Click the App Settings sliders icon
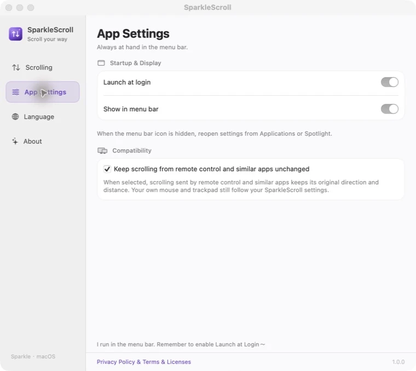The height and width of the screenshot is (371, 416). tap(16, 92)
